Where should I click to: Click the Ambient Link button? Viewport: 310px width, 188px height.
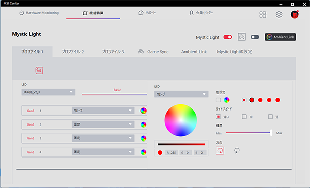pos(280,37)
